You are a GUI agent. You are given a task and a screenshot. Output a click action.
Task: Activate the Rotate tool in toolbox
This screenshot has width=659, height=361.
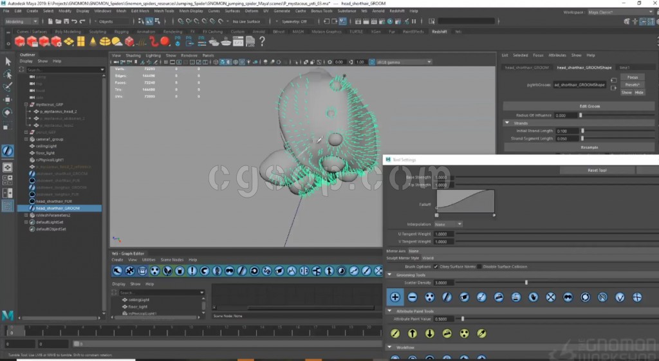(8, 112)
